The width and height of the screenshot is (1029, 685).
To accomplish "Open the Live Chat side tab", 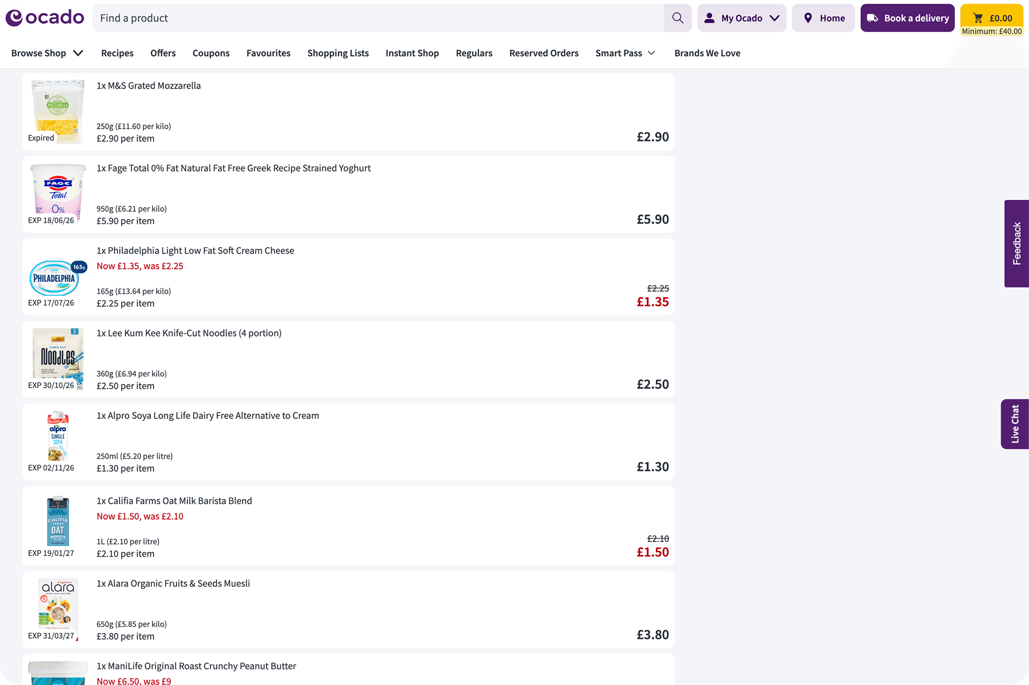I will pyautogui.click(x=1015, y=424).
